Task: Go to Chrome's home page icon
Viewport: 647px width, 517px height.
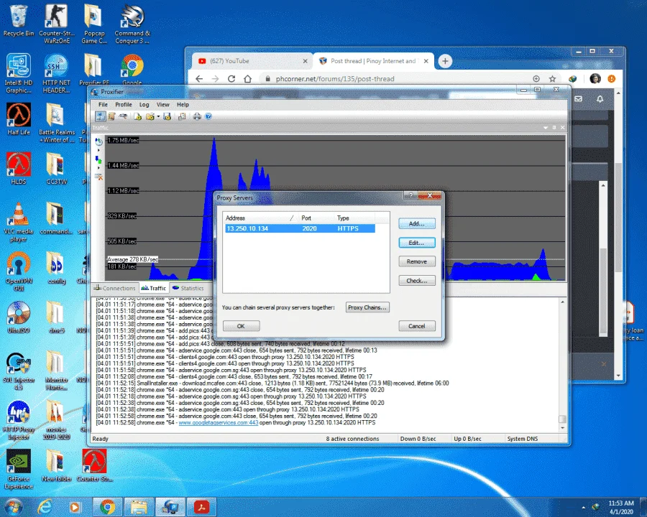Action: [x=247, y=79]
